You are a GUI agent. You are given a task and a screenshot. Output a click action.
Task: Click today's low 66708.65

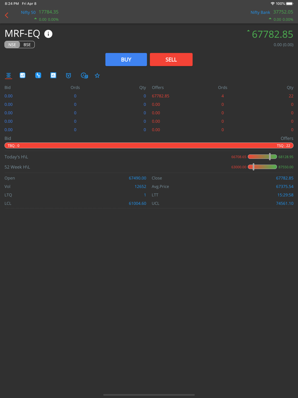[239, 157]
